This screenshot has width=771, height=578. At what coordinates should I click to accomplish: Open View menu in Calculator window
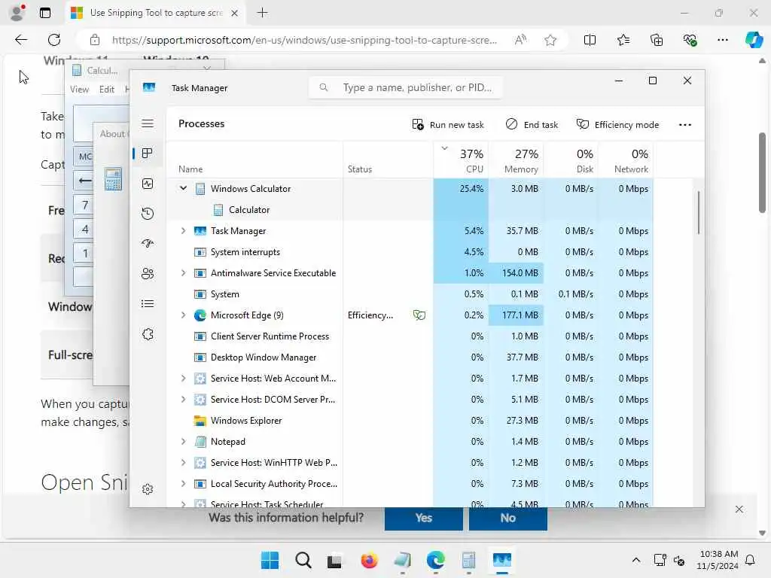click(x=79, y=90)
